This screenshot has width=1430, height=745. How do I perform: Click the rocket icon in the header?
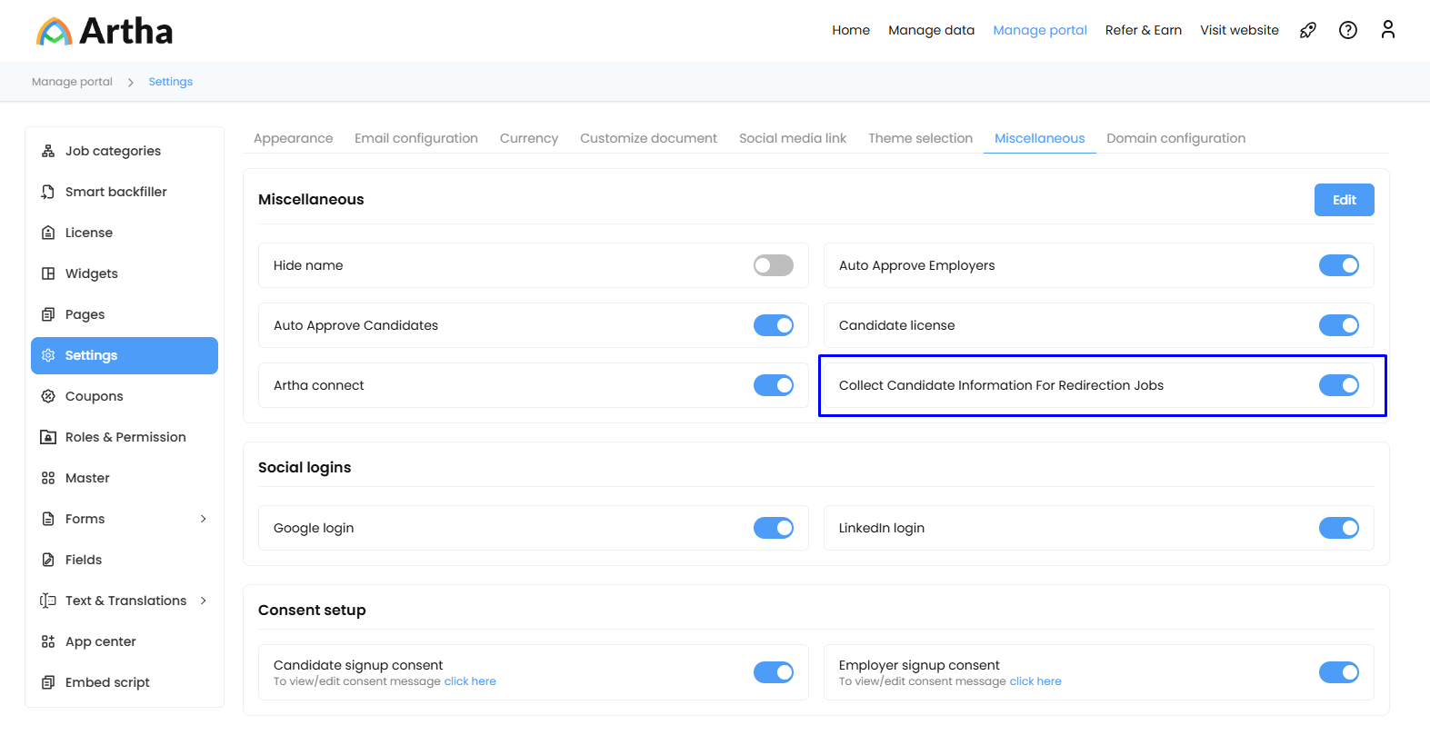(x=1307, y=30)
